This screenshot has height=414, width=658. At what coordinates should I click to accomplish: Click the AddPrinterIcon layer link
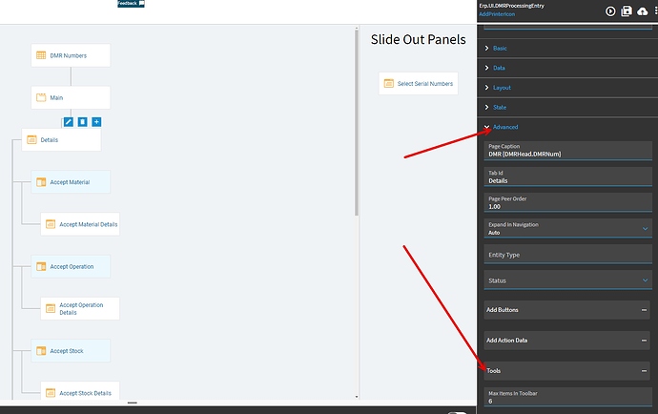pos(497,14)
